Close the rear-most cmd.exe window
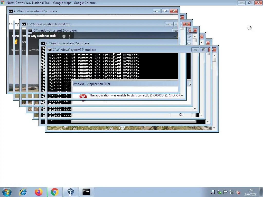Viewport: 263px width, 197px height. point(174,11)
